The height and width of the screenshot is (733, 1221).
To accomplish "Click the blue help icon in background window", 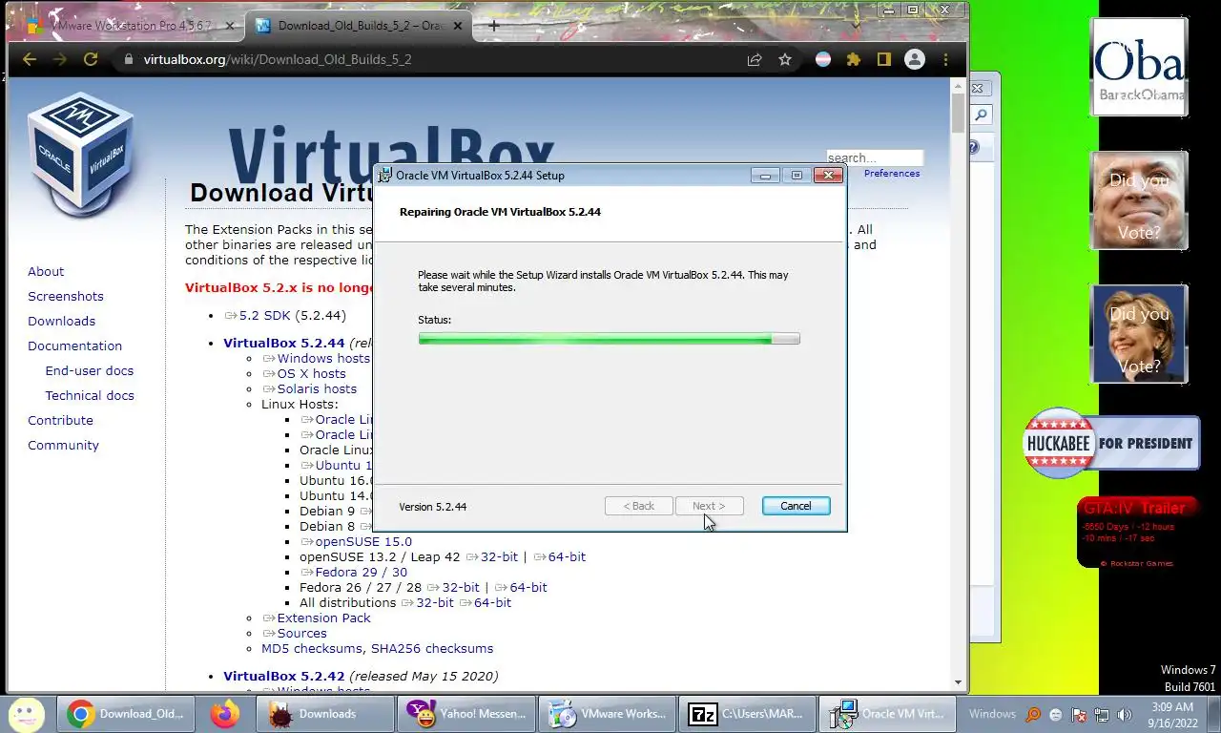I will [x=974, y=148].
